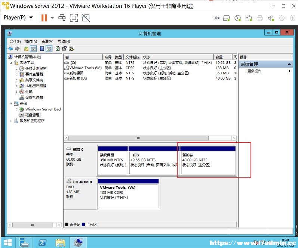Click the sound card device icon
This screenshot has width=298, height=248.
click(x=271, y=18)
